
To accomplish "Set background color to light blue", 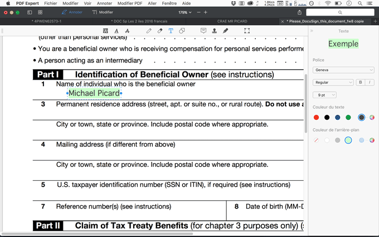I will (x=361, y=141).
